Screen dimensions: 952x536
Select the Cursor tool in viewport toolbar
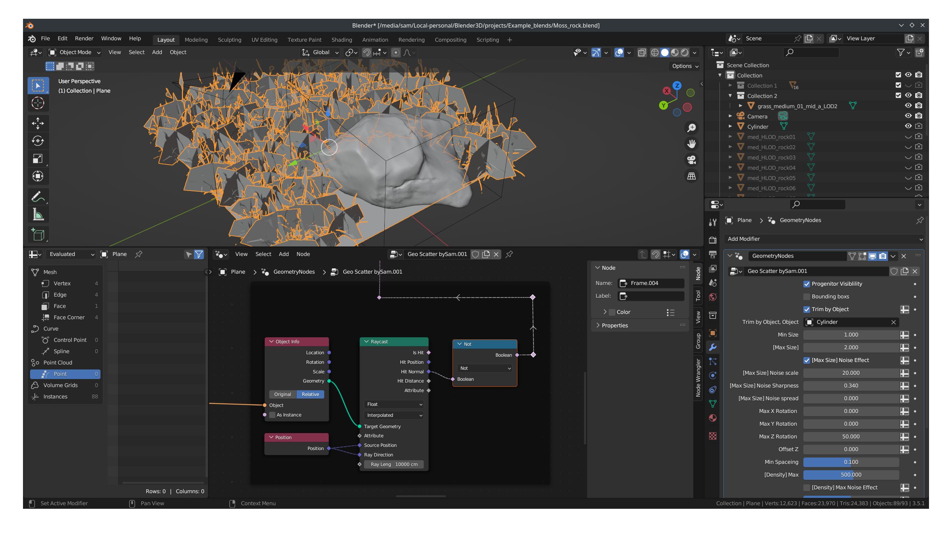click(x=38, y=103)
